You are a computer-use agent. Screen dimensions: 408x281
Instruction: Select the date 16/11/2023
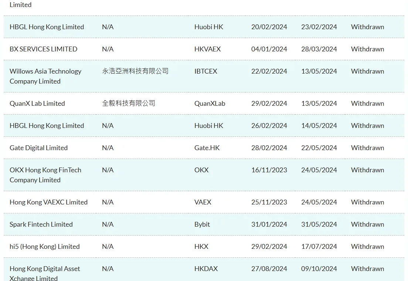tap(269, 170)
